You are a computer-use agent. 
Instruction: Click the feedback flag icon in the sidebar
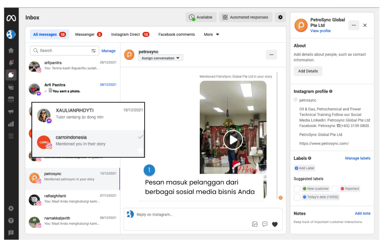tap(11, 233)
